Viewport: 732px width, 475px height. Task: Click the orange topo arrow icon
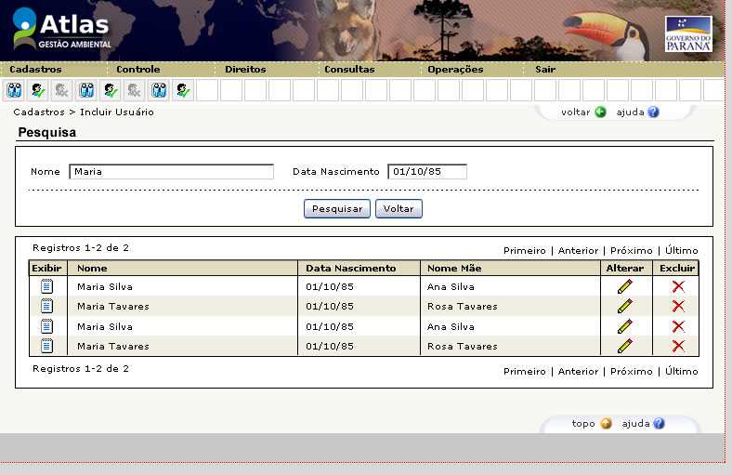(x=606, y=424)
